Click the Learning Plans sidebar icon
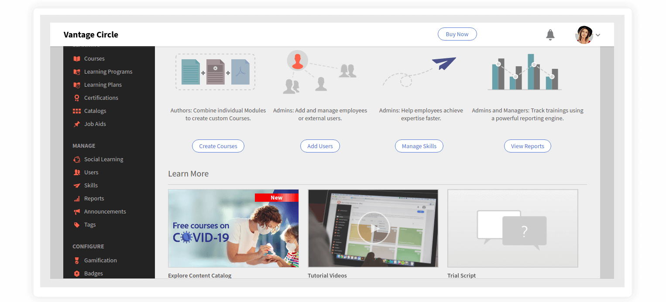Image resolution: width=666 pixels, height=302 pixels. pos(77,85)
